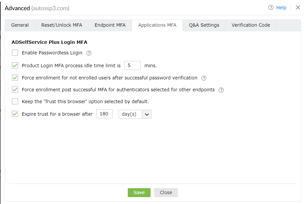Save the MFA settings
The image size is (304, 204).
pos(139,192)
